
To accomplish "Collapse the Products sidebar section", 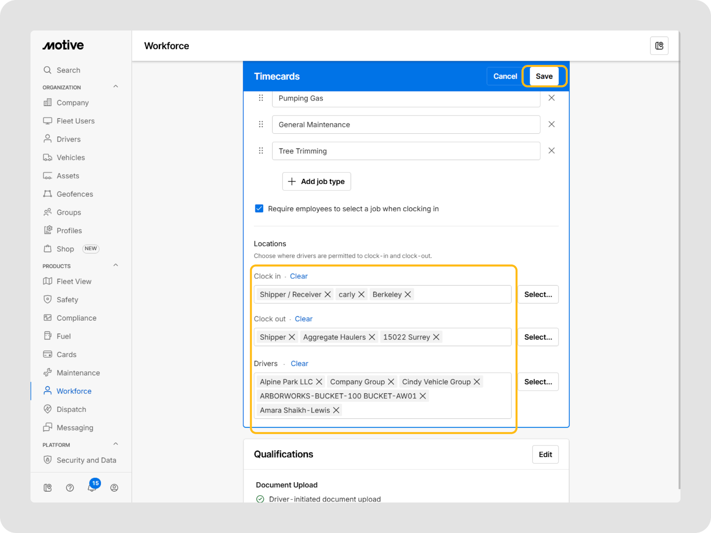I will (x=116, y=266).
